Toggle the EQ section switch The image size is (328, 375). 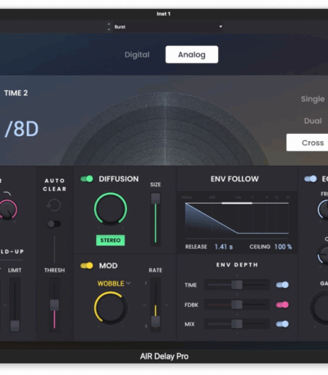(x=310, y=179)
